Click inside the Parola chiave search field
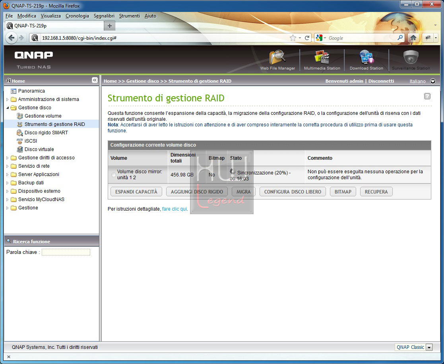Image resolution: width=444 pixels, height=364 pixels. [66, 252]
